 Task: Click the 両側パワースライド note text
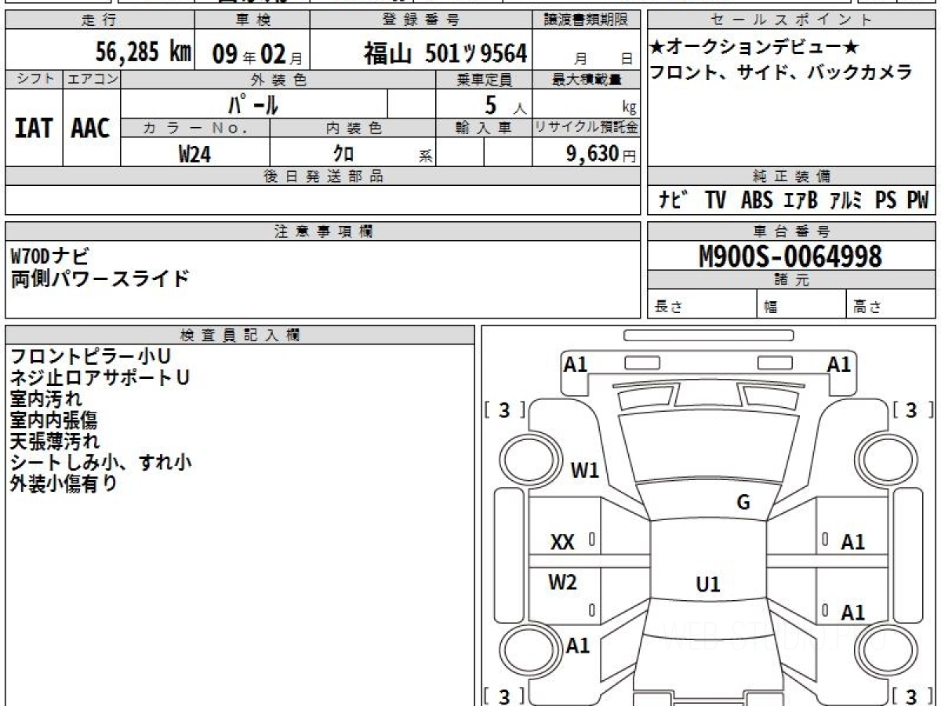pos(100,278)
